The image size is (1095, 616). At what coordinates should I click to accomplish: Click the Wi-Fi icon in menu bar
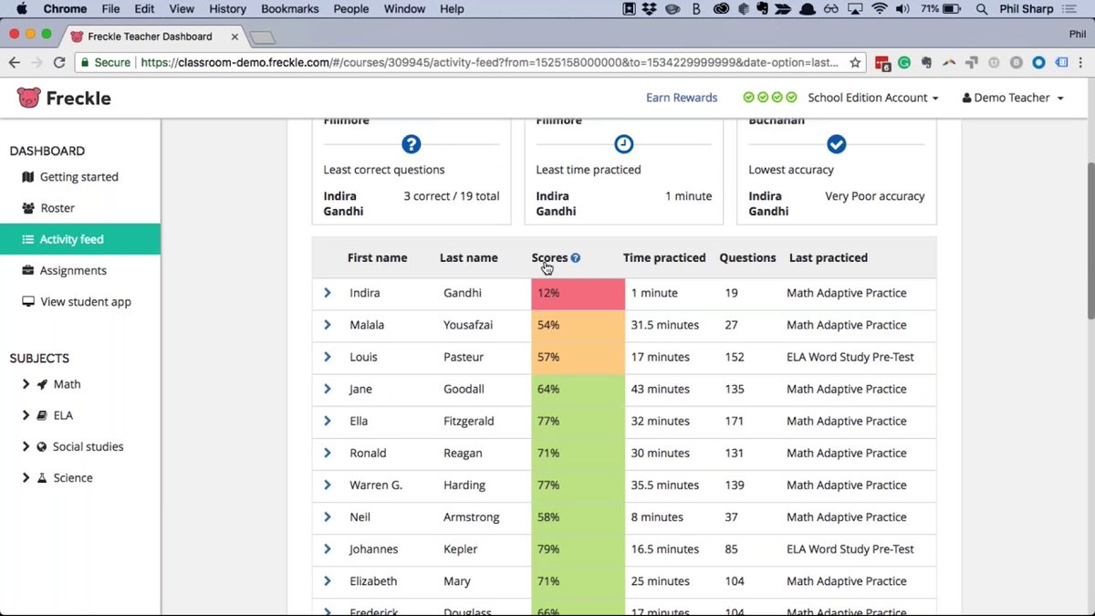click(880, 9)
